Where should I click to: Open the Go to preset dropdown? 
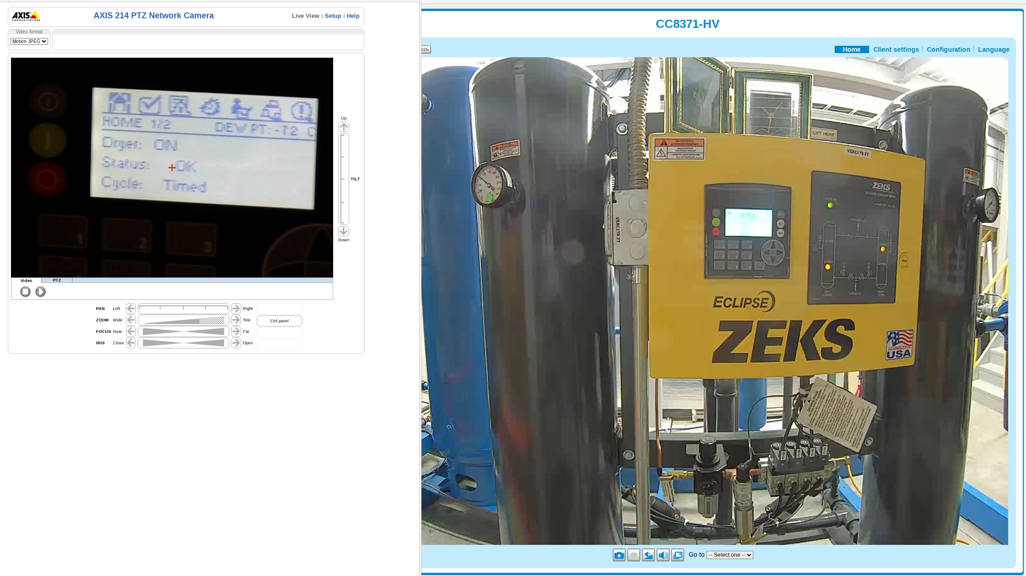click(x=729, y=555)
